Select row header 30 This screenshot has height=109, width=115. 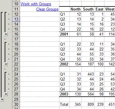(16, 104)
